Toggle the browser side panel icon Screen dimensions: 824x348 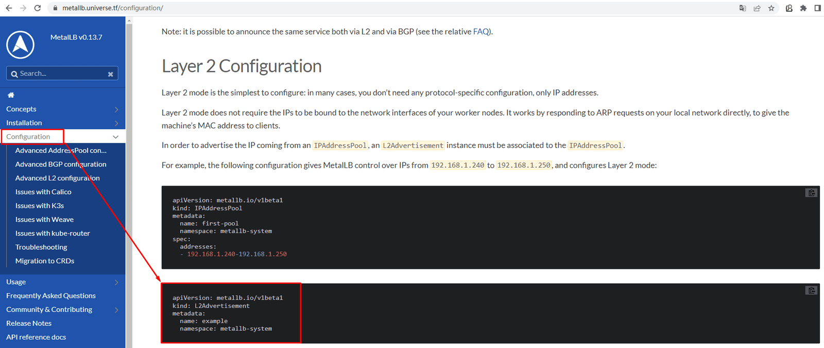818,8
